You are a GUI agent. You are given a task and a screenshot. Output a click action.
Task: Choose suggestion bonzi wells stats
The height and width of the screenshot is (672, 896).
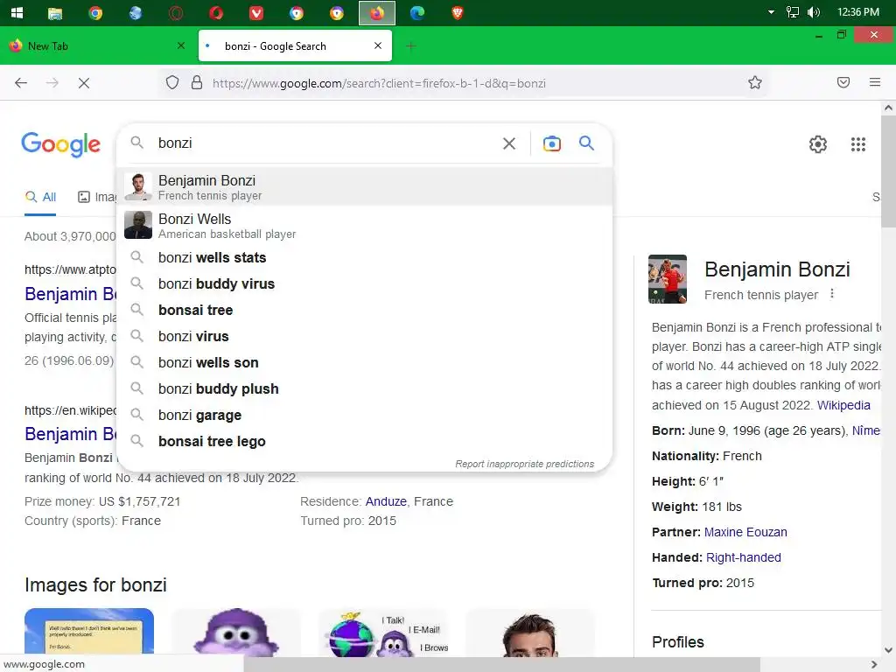[365, 258]
